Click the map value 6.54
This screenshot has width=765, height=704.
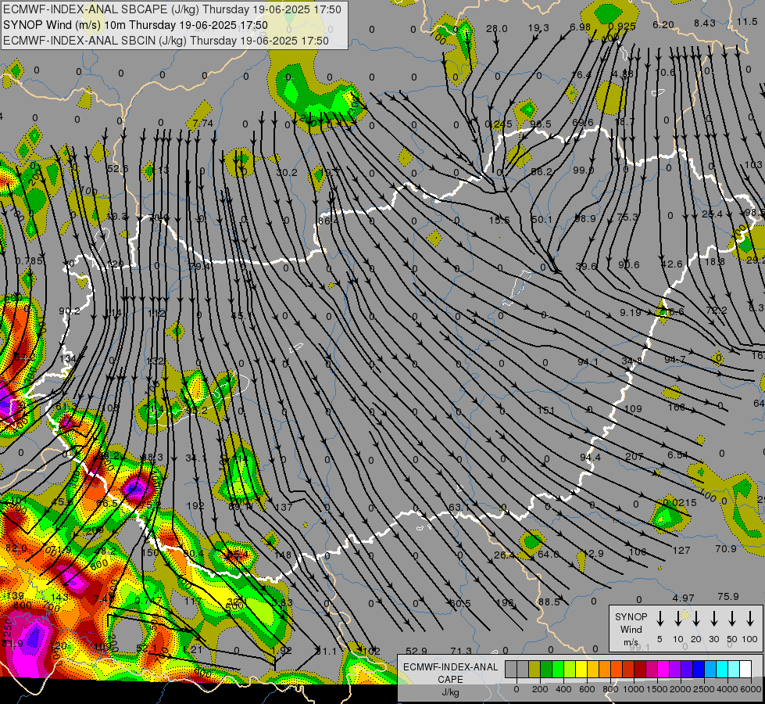click(677, 454)
